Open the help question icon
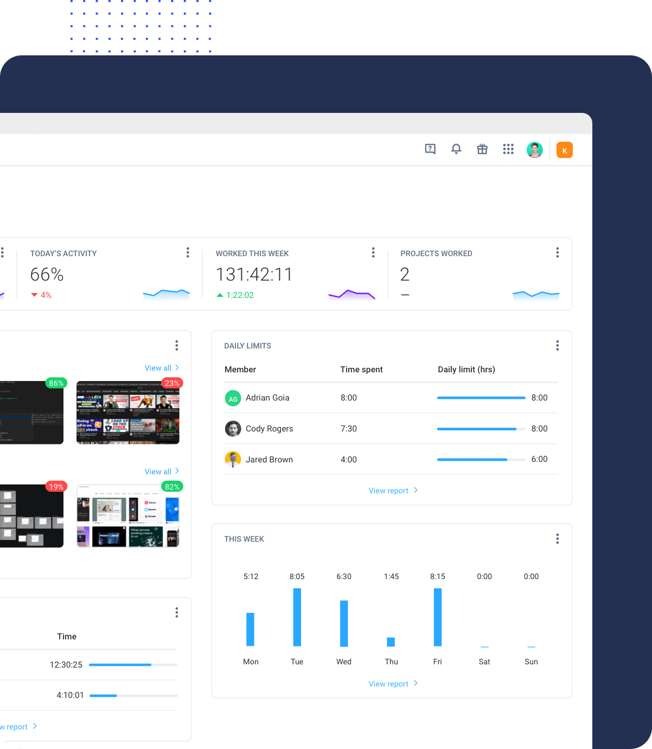 (x=430, y=149)
